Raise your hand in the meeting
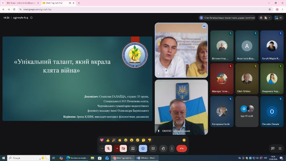Viewport: 286px width, 161px height. [163, 148]
